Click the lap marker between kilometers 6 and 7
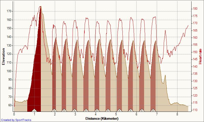The image size is (204, 122). pos(142,110)
